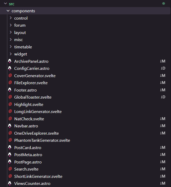Image resolution: width=171 pixels, height=187 pixels.
Task: Click the Astro icon beside Footer.astro
Action: point(10,90)
